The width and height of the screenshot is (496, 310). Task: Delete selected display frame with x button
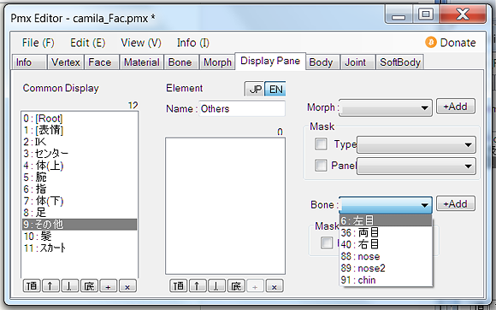pos(127,286)
